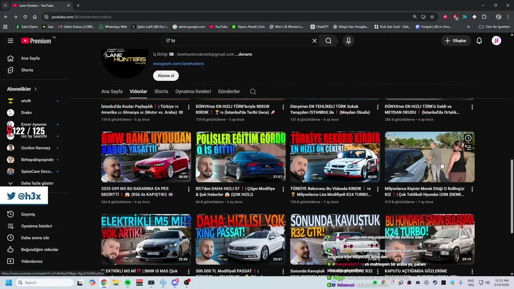This screenshot has height=289, width=514.
Task: Expand channel description via ...devamı
Action: tap(244, 54)
